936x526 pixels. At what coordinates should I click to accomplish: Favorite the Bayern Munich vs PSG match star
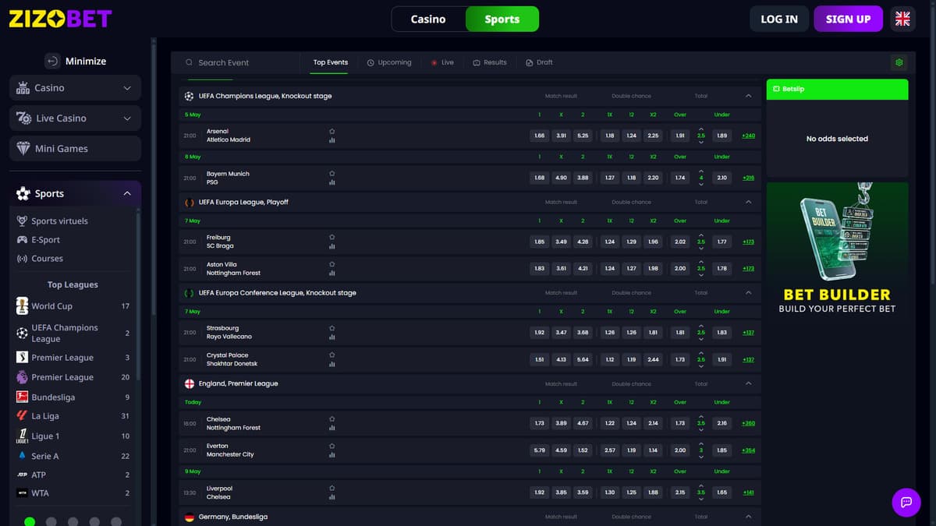tap(332, 174)
